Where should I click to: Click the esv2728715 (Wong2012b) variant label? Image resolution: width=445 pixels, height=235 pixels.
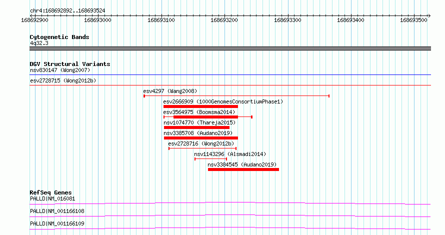point(63,80)
